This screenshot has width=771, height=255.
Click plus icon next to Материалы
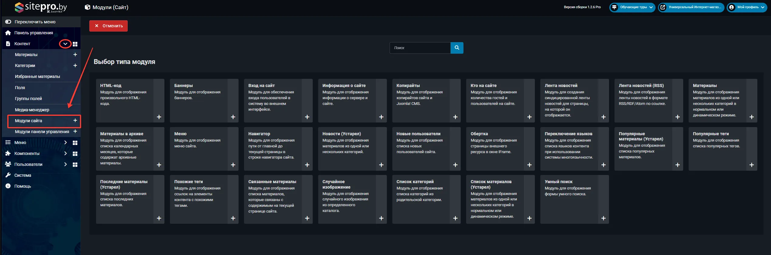[x=75, y=55]
